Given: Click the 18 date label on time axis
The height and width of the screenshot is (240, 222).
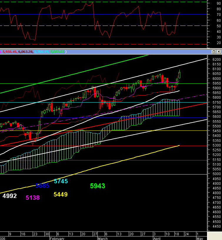Looking at the screenshot, I should point(177,234).
